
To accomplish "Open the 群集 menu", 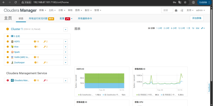I will tap(43, 10).
